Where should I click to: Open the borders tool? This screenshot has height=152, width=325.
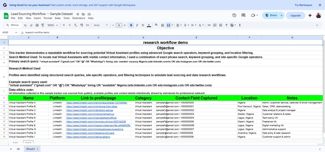(x=163, y=25)
